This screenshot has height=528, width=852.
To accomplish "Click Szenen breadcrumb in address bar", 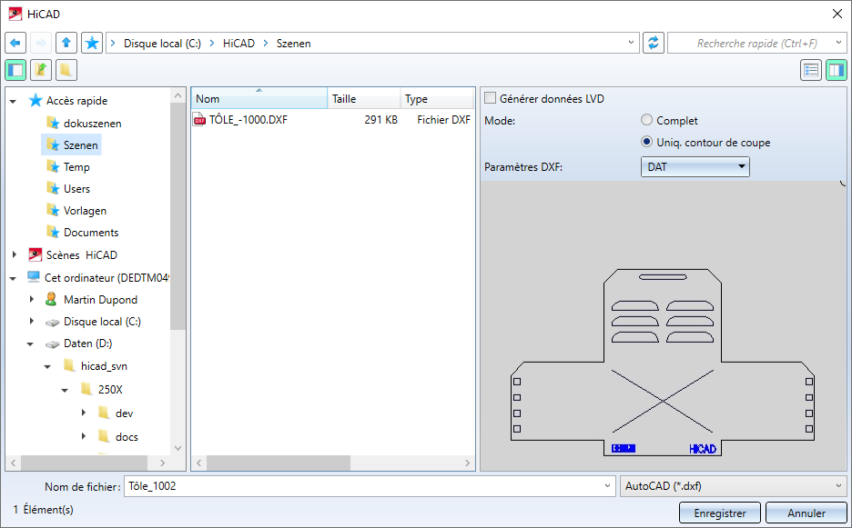I will point(293,44).
